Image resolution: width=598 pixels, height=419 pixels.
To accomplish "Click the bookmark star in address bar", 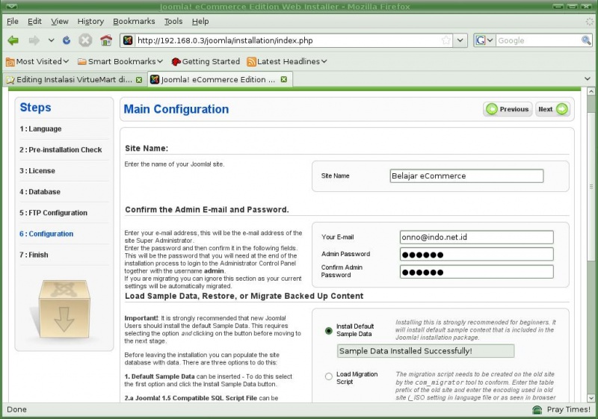I will (446, 40).
